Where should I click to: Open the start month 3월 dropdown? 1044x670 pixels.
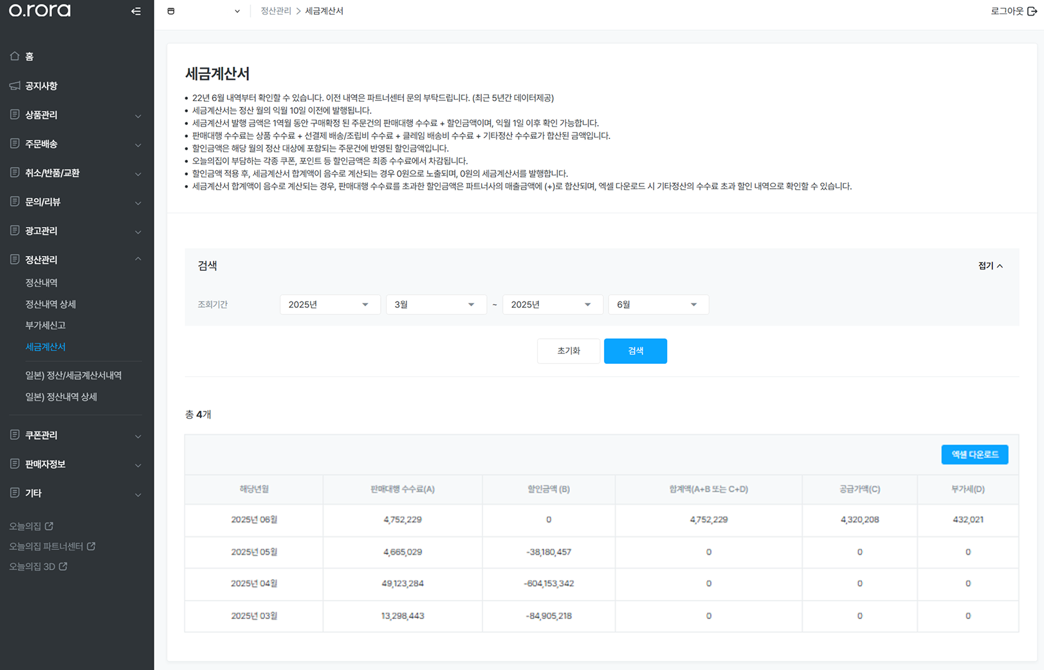(x=436, y=304)
